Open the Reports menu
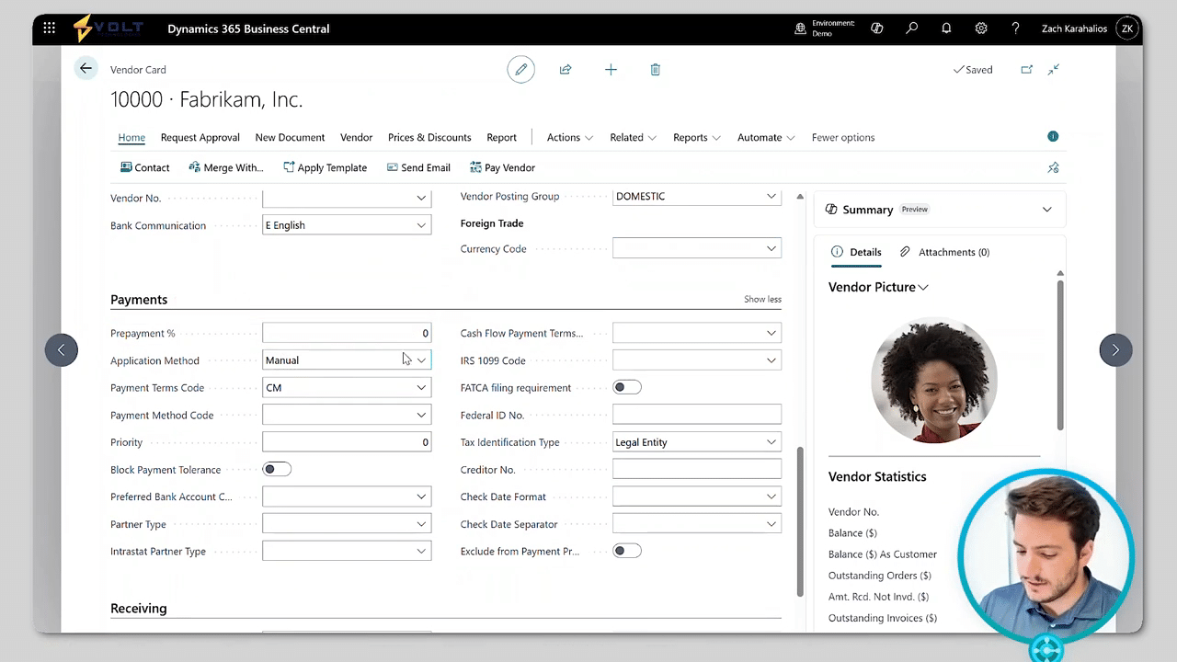Viewport: 1177px width, 662px height. pyautogui.click(x=696, y=137)
